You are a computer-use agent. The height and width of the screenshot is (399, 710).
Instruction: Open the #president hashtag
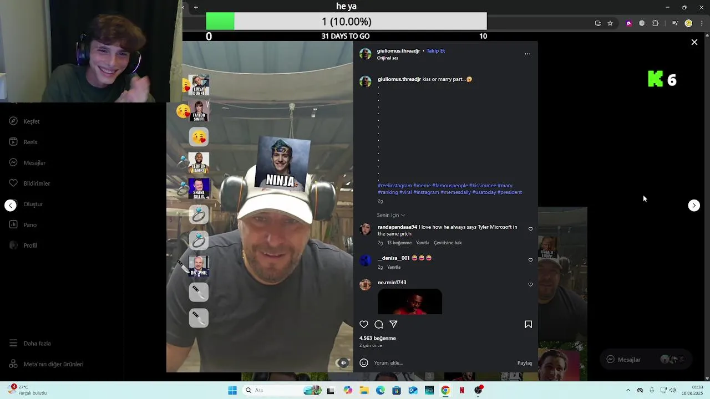(x=510, y=192)
